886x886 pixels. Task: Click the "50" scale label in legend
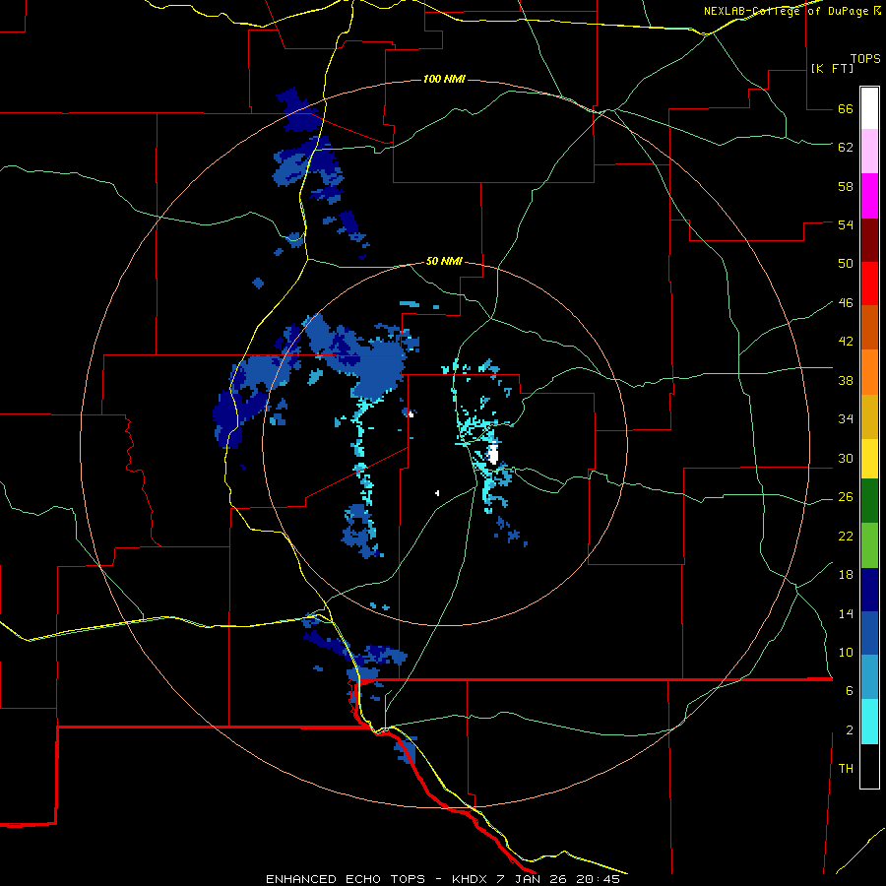click(846, 264)
